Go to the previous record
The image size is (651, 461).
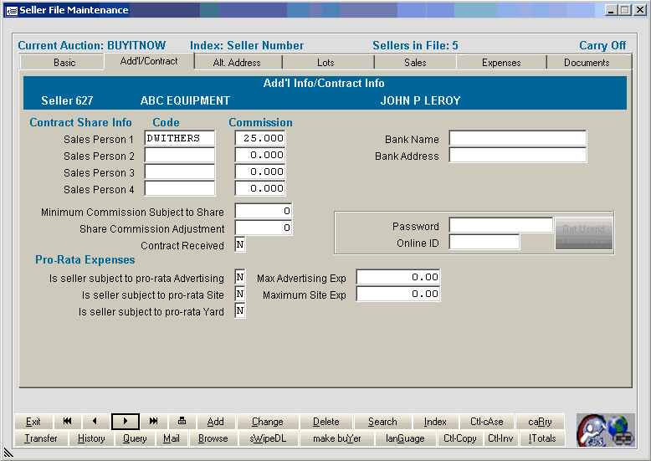click(95, 422)
